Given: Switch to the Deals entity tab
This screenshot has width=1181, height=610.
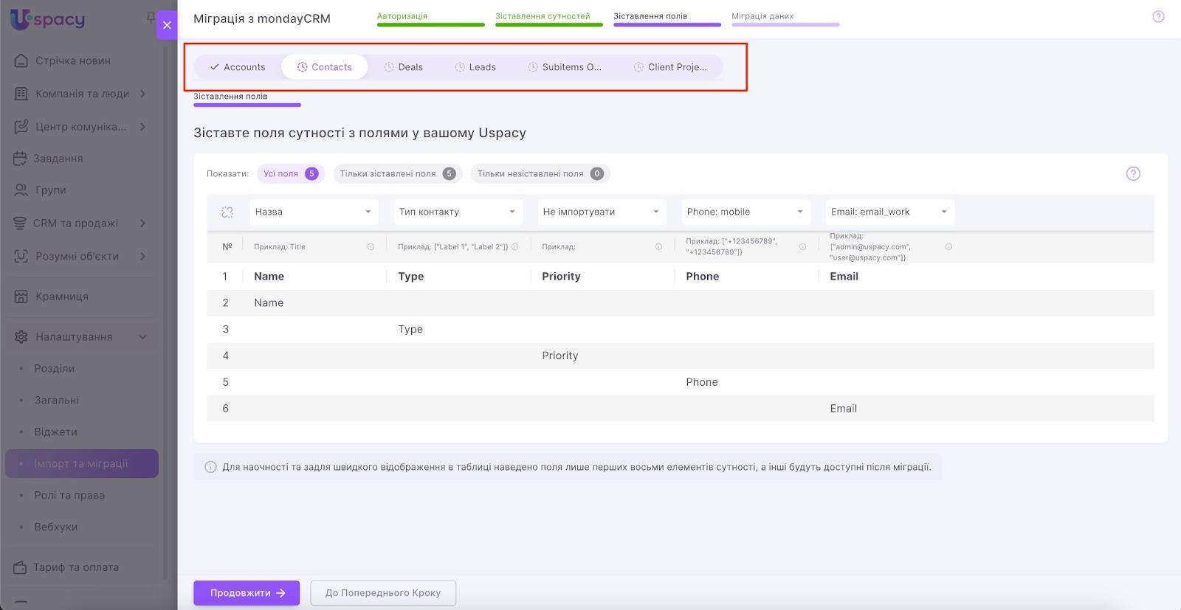Looking at the screenshot, I should pos(403,67).
